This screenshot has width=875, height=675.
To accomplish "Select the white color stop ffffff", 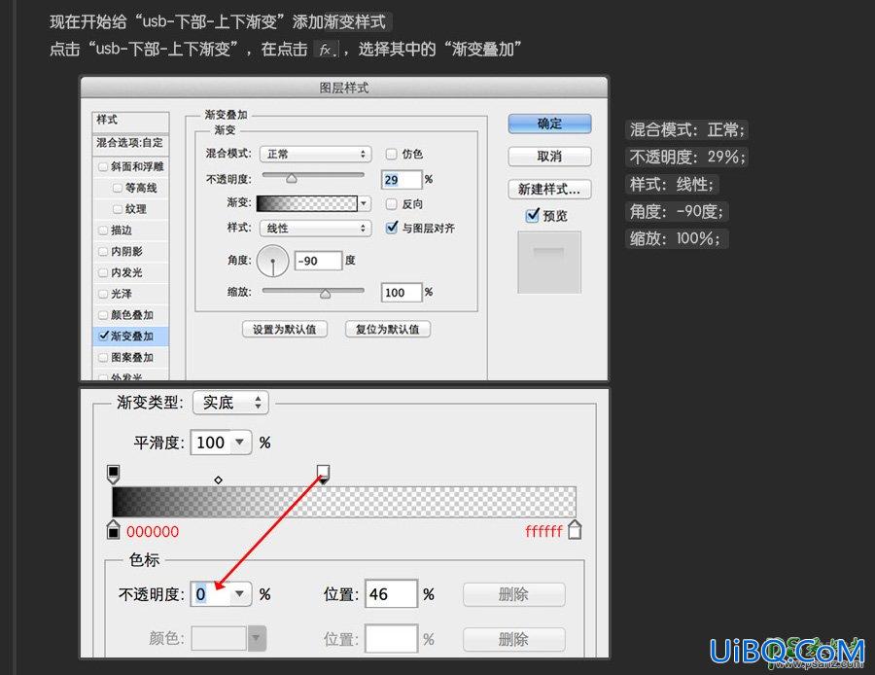I will (575, 529).
